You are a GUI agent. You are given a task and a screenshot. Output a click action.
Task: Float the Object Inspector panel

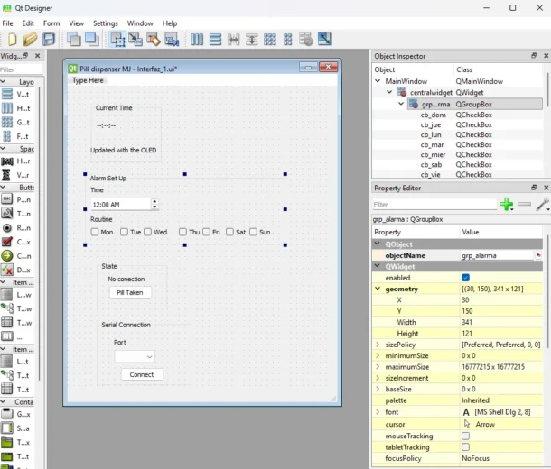tap(534, 55)
